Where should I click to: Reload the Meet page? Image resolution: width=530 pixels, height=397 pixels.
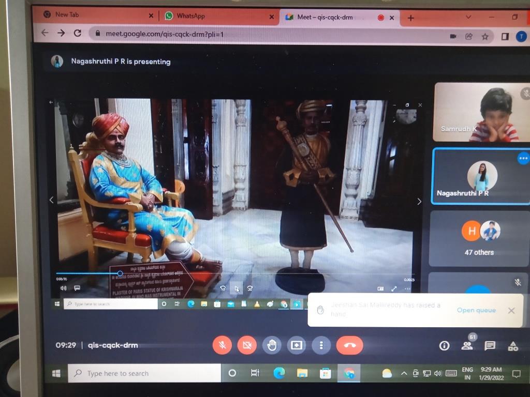78,33
